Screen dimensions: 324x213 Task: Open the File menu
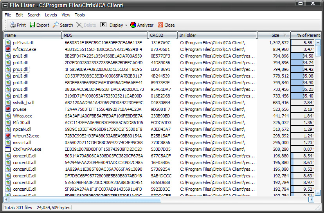click(8, 15)
